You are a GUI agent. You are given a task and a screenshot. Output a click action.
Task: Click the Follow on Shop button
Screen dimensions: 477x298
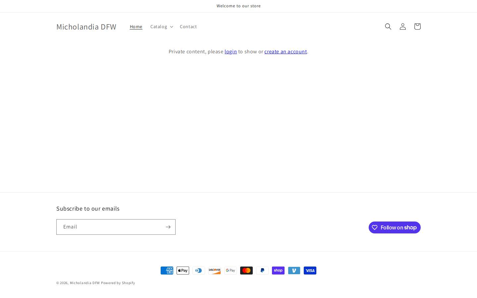[395, 227]
